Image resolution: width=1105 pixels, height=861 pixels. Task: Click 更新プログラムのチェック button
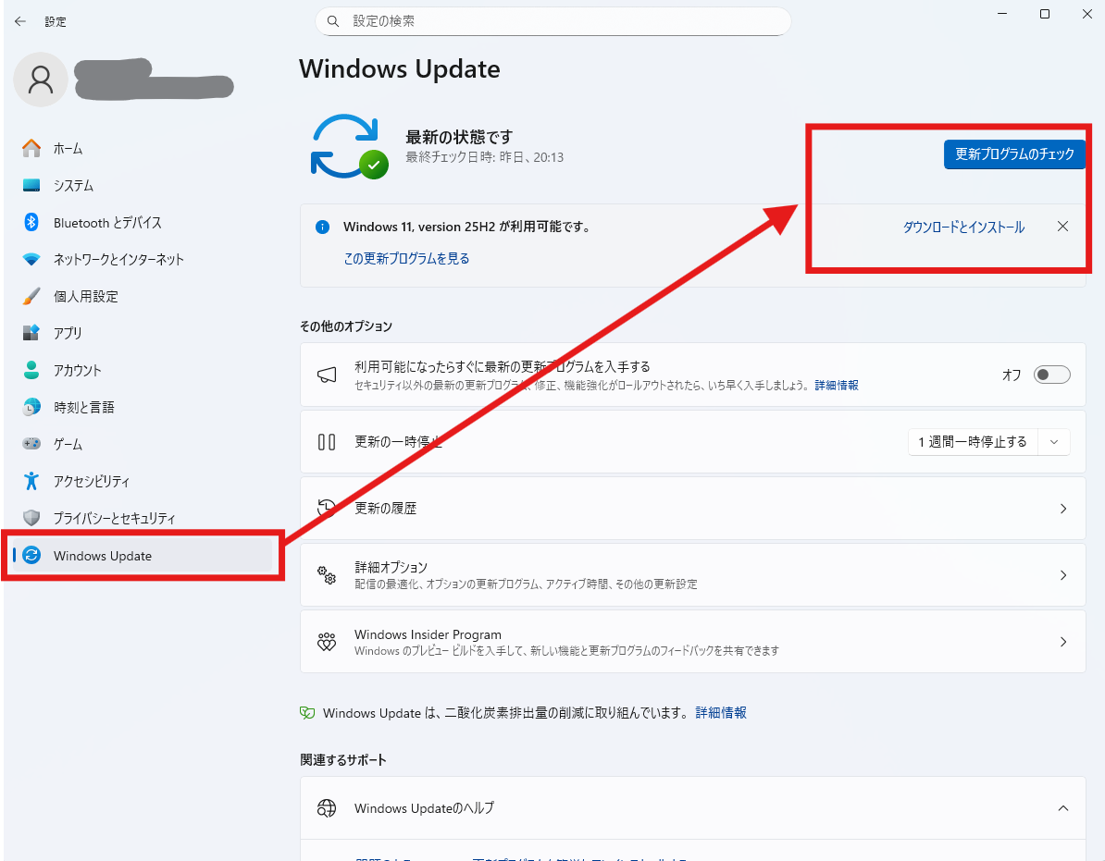(1014, 154)
